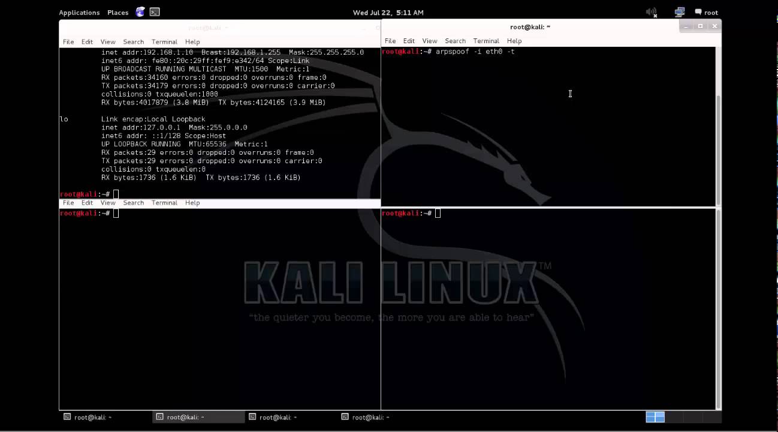Open Help menu in the ifconfig terminal window
The height and width of the screenshot is (432, 778).
(192, 42)
